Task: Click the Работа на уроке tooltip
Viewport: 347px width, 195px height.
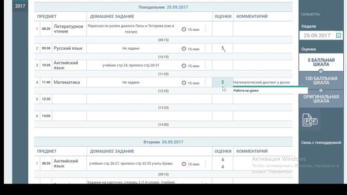Action: 270,90
